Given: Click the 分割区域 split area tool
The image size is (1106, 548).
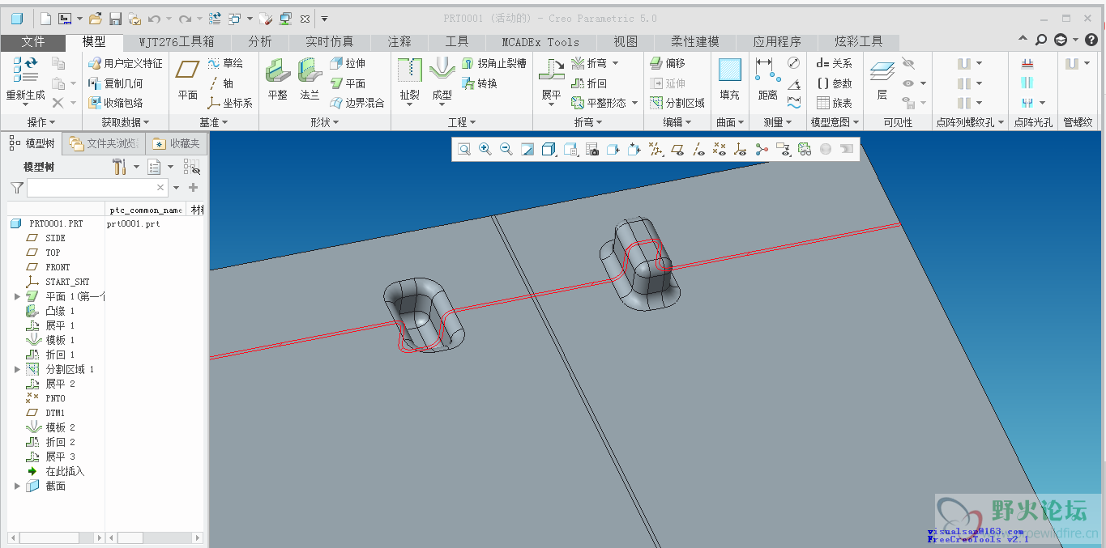Looking at the screenshot, I should (677, 103).
